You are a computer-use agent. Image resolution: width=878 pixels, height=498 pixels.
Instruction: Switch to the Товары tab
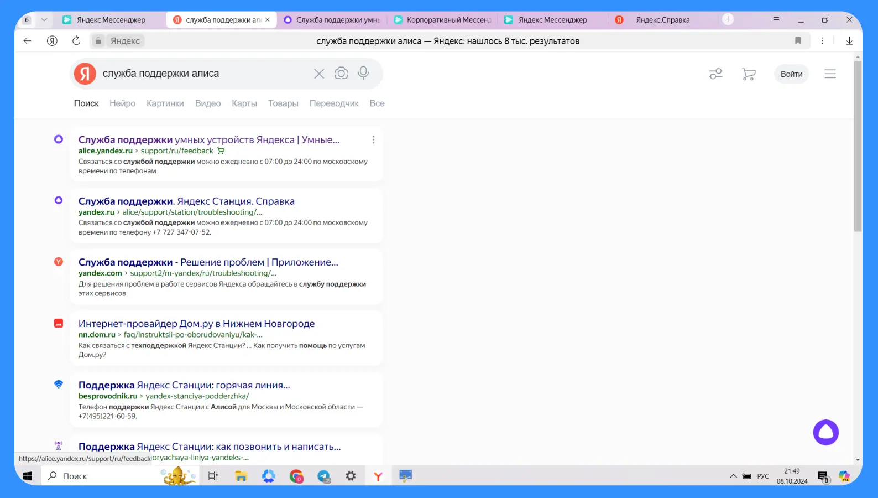click(283, 103)
